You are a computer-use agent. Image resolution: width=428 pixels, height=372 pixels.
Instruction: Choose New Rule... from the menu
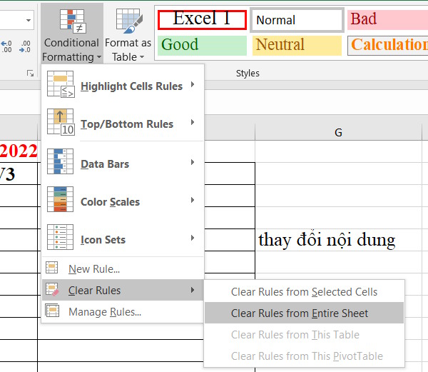(x=123, y=268)
